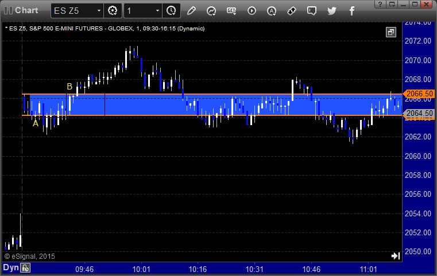Open the studies chart-line icon
Viewport: 437px width, 276px height.
[211, 11]
